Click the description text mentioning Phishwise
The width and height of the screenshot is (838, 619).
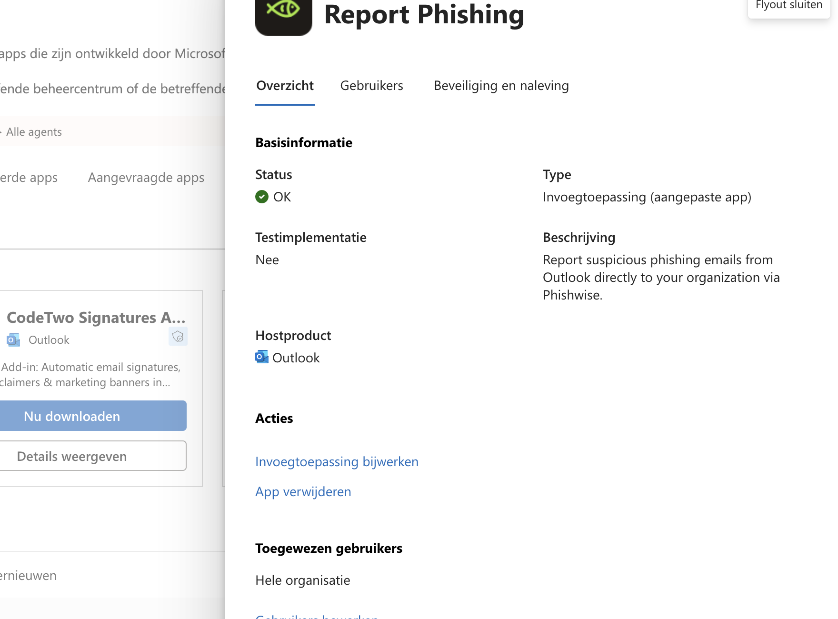pos(661,278)
